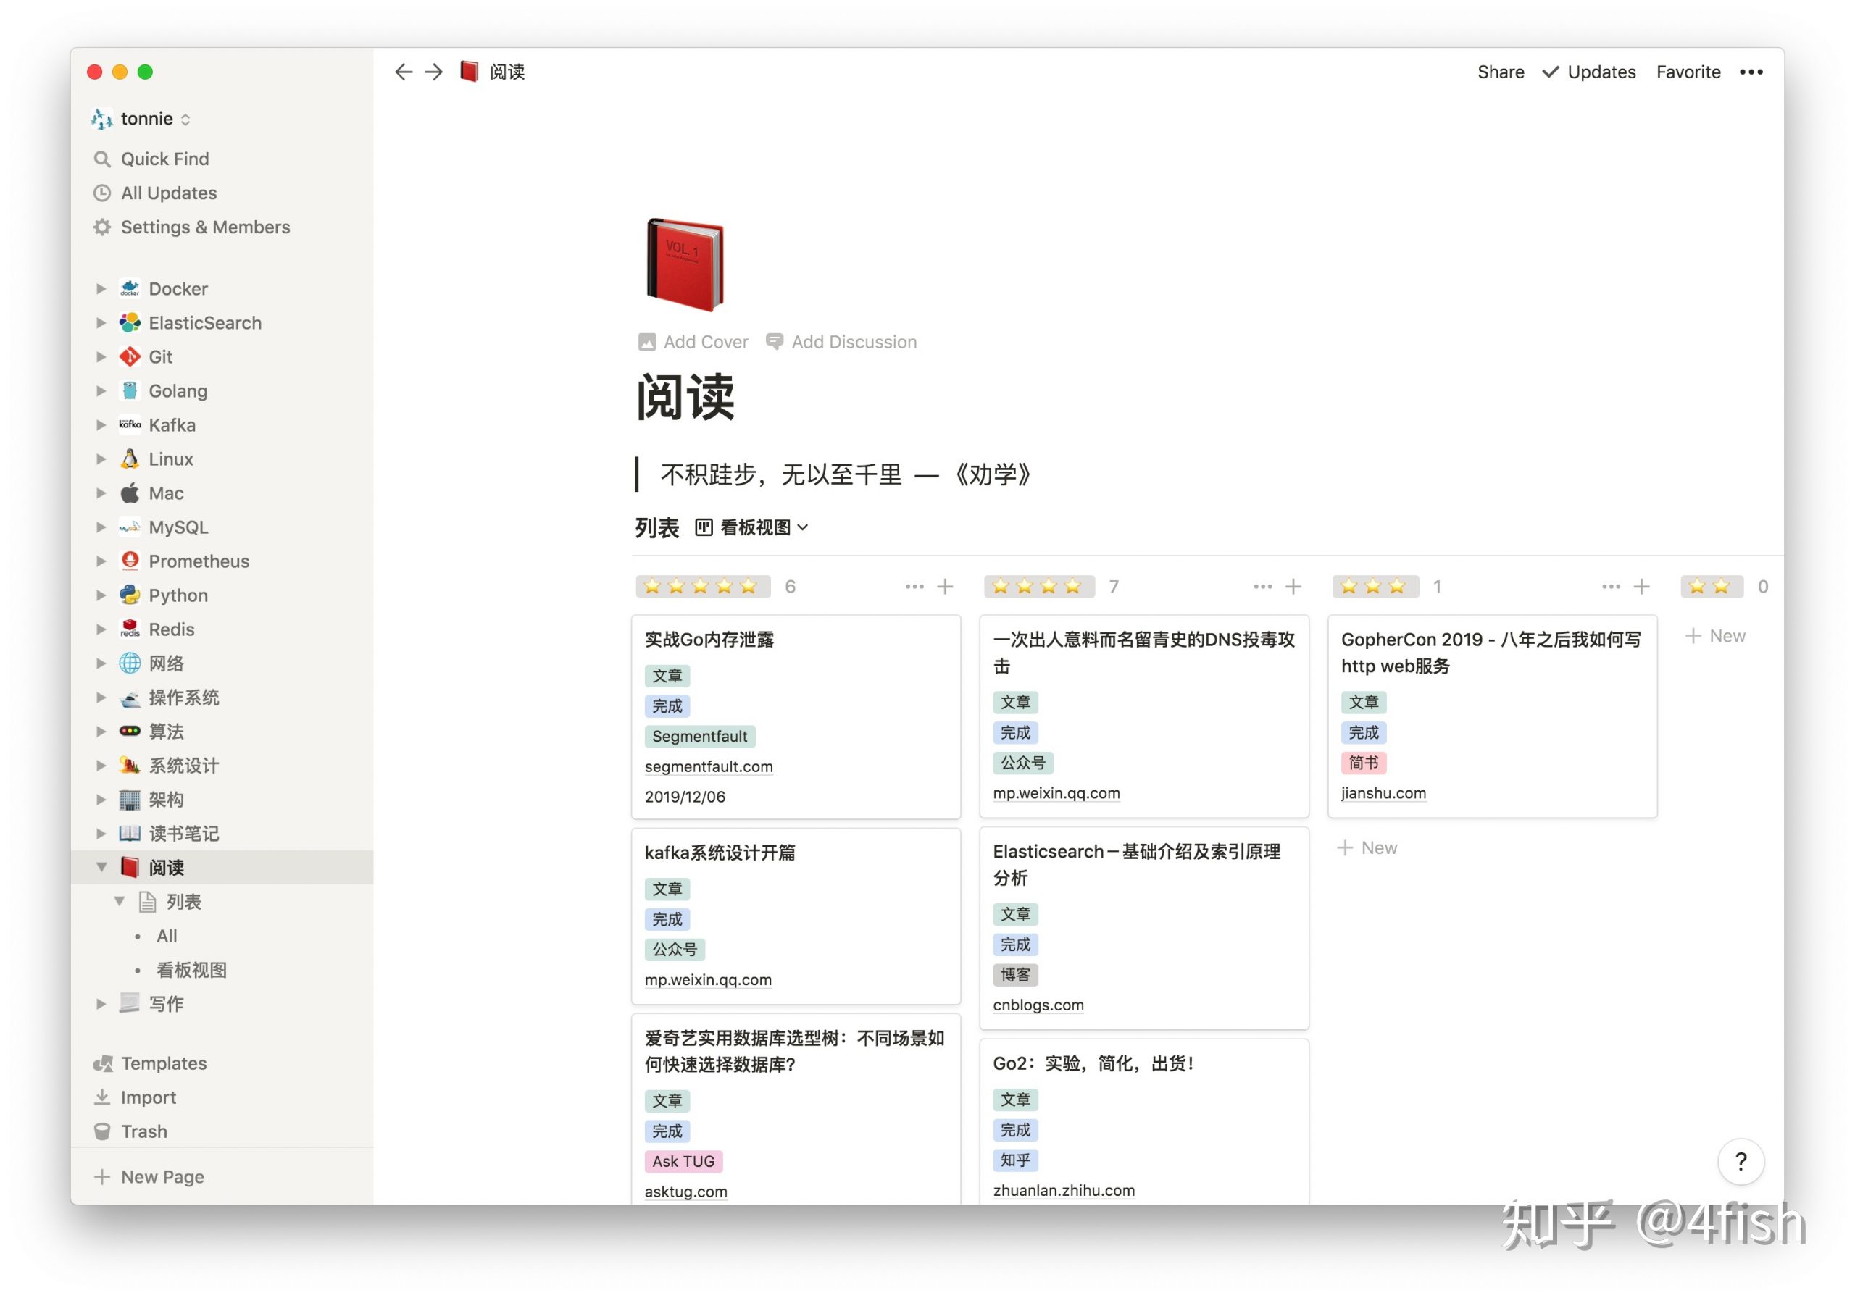Open All Updates in sidebar
The height and width of the screenshot is (1298, 1855).
168,193
